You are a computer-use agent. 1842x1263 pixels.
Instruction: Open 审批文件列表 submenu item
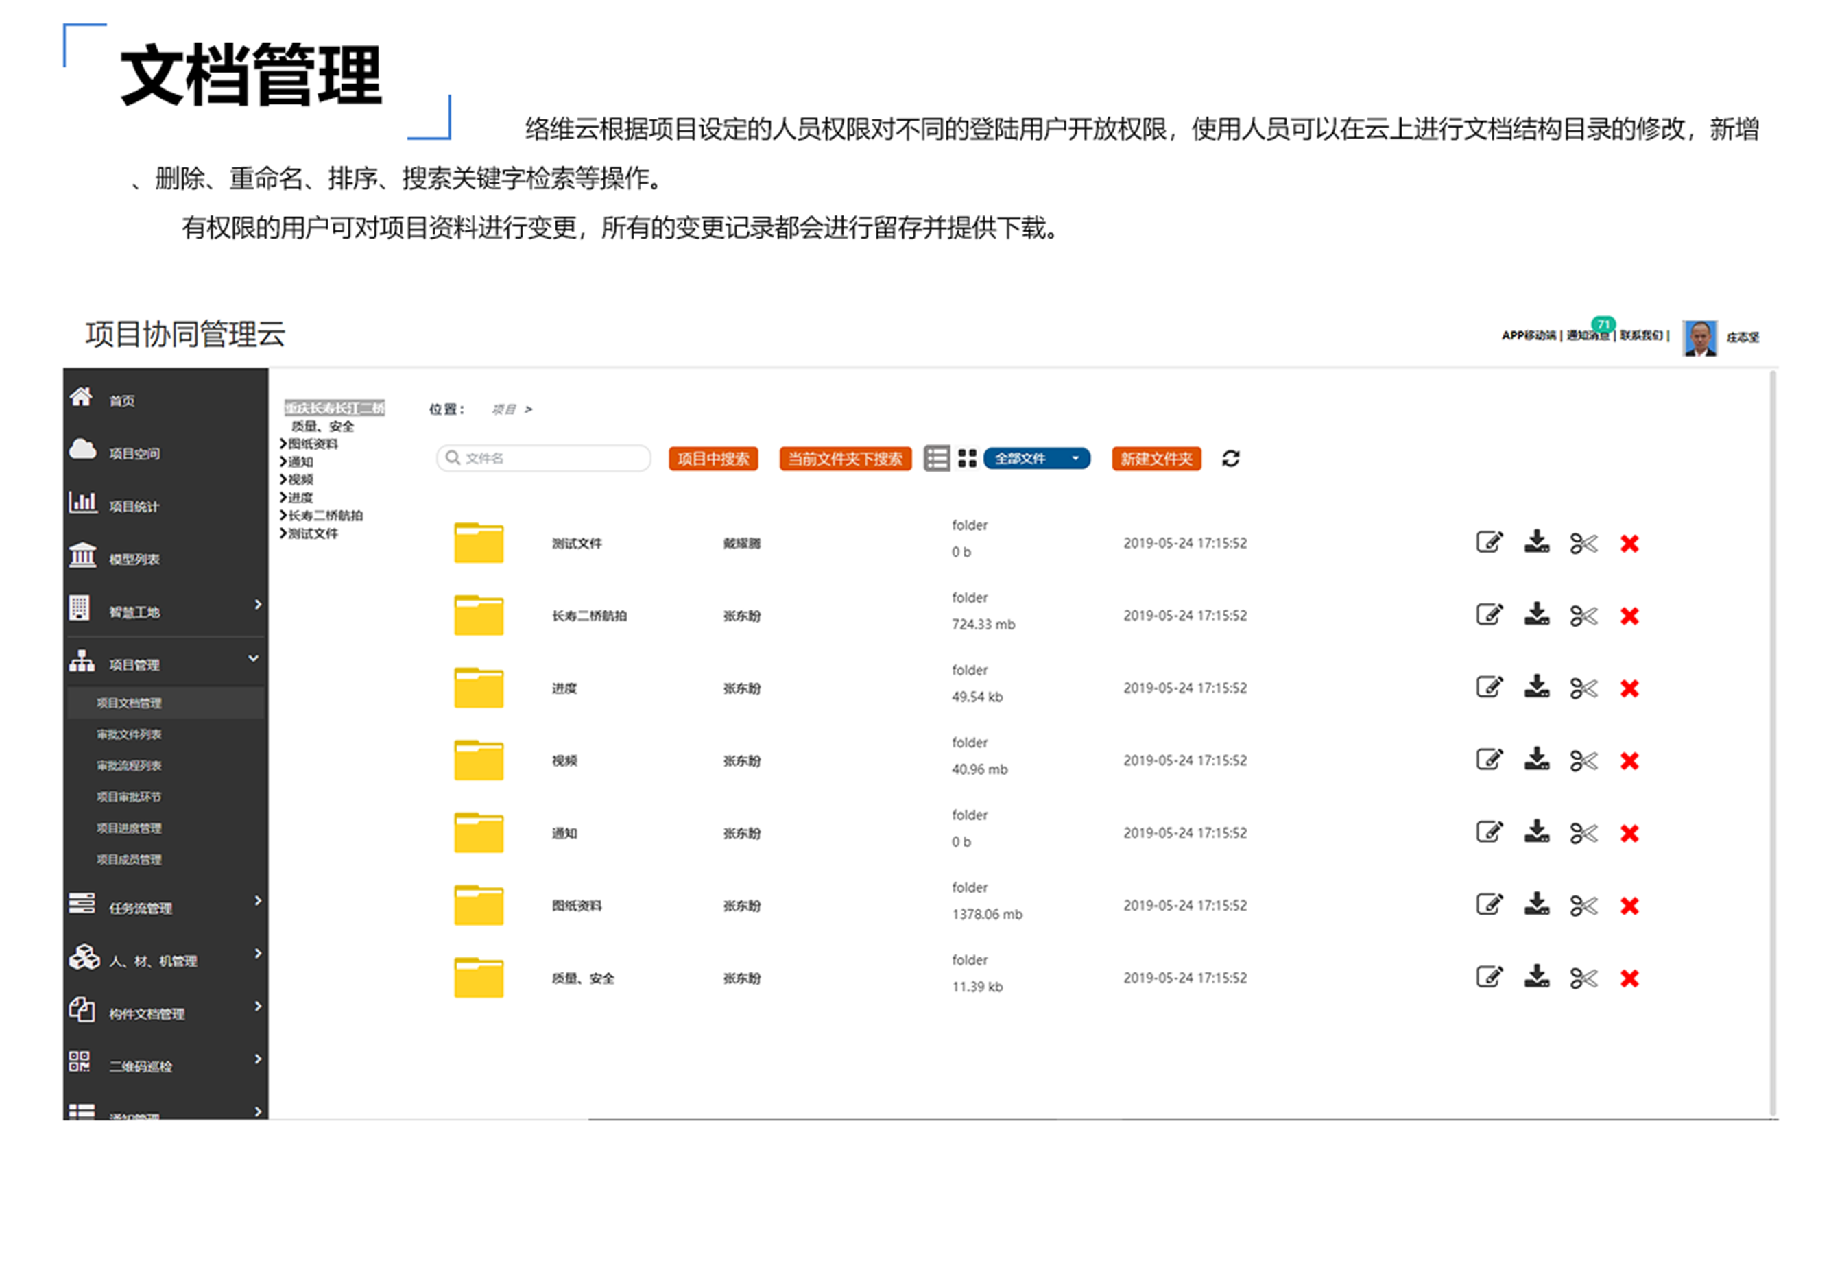[129, 734]
